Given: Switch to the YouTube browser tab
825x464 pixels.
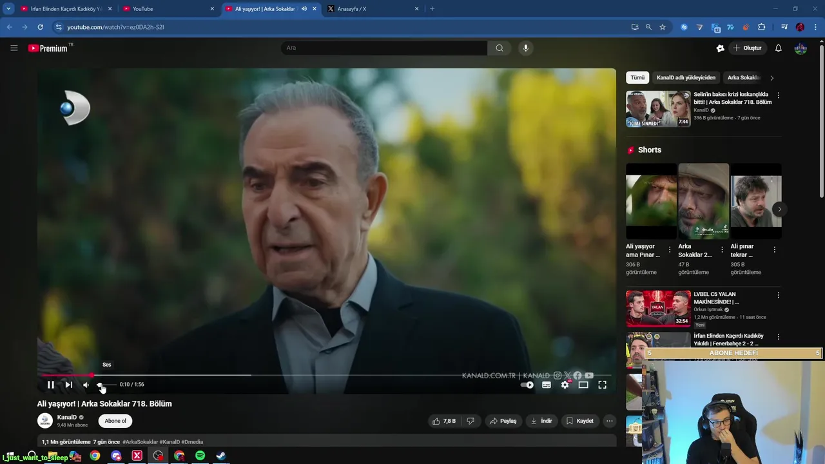Looking at the screenshot, I should pyautogui.click(x=169, y=9).
